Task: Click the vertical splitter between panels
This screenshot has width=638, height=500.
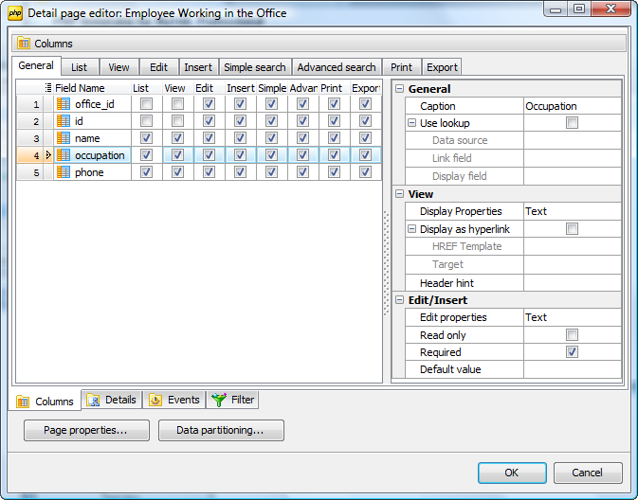Action: [x=386, y=232]
